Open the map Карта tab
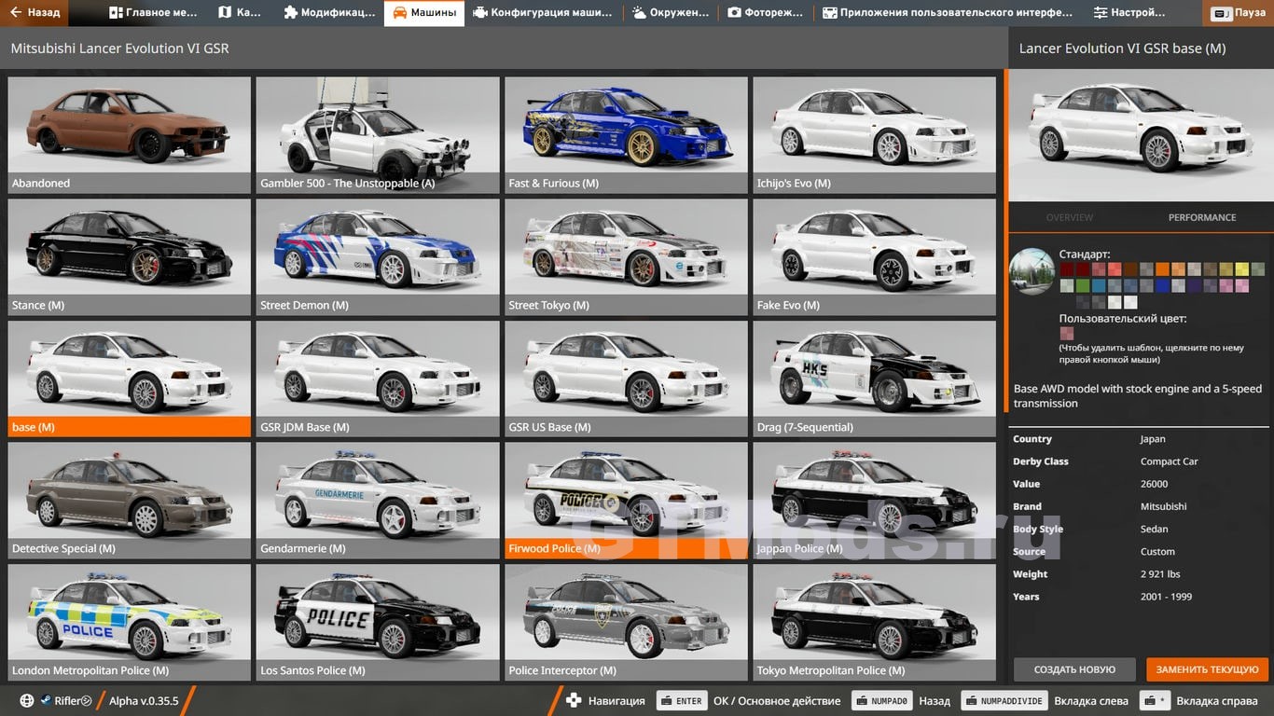1274x716 pixels. (240, 13)
